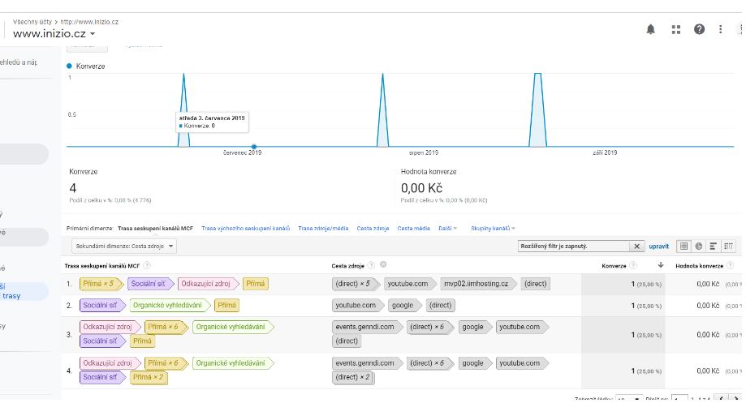The height and width of the screenshot is (403, 746).
Task: Switch to data table view icon
Action: (x=683, y=246)
